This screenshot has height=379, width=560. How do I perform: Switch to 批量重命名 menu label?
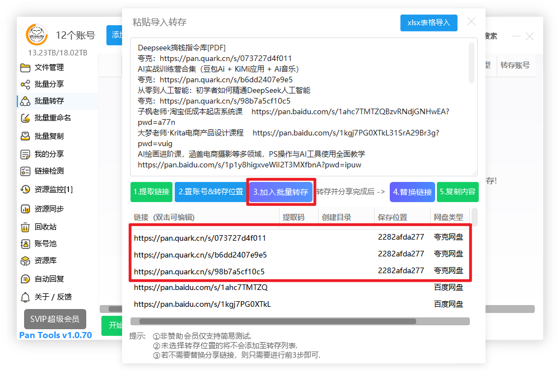(53, 118)
